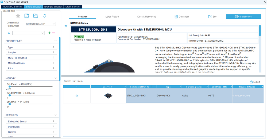Adjust the Ext. RAM slider

(10, 104)
